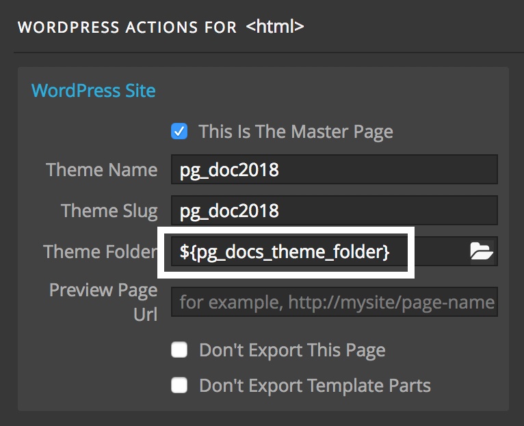Image resolution: width=524 pixels, height=426 pixels.
Task: Enable Don't Export Template Parts checkbox
Action: pyautogui.click(x=179, y=385)
